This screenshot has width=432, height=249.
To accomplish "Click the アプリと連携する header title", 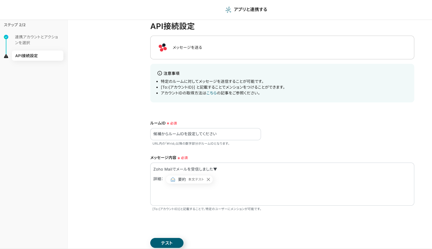I will pyautogui.click(x=250, y=10).
